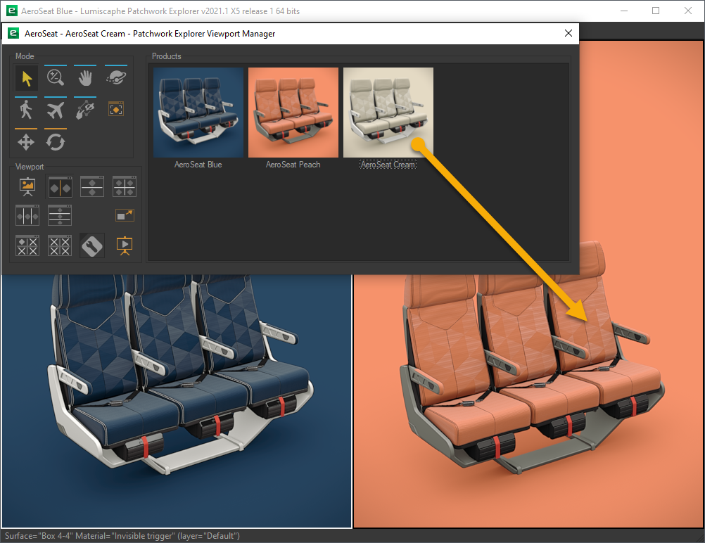Select the object manipulation tool
The image size is (705, 543).
pos(85,108)
